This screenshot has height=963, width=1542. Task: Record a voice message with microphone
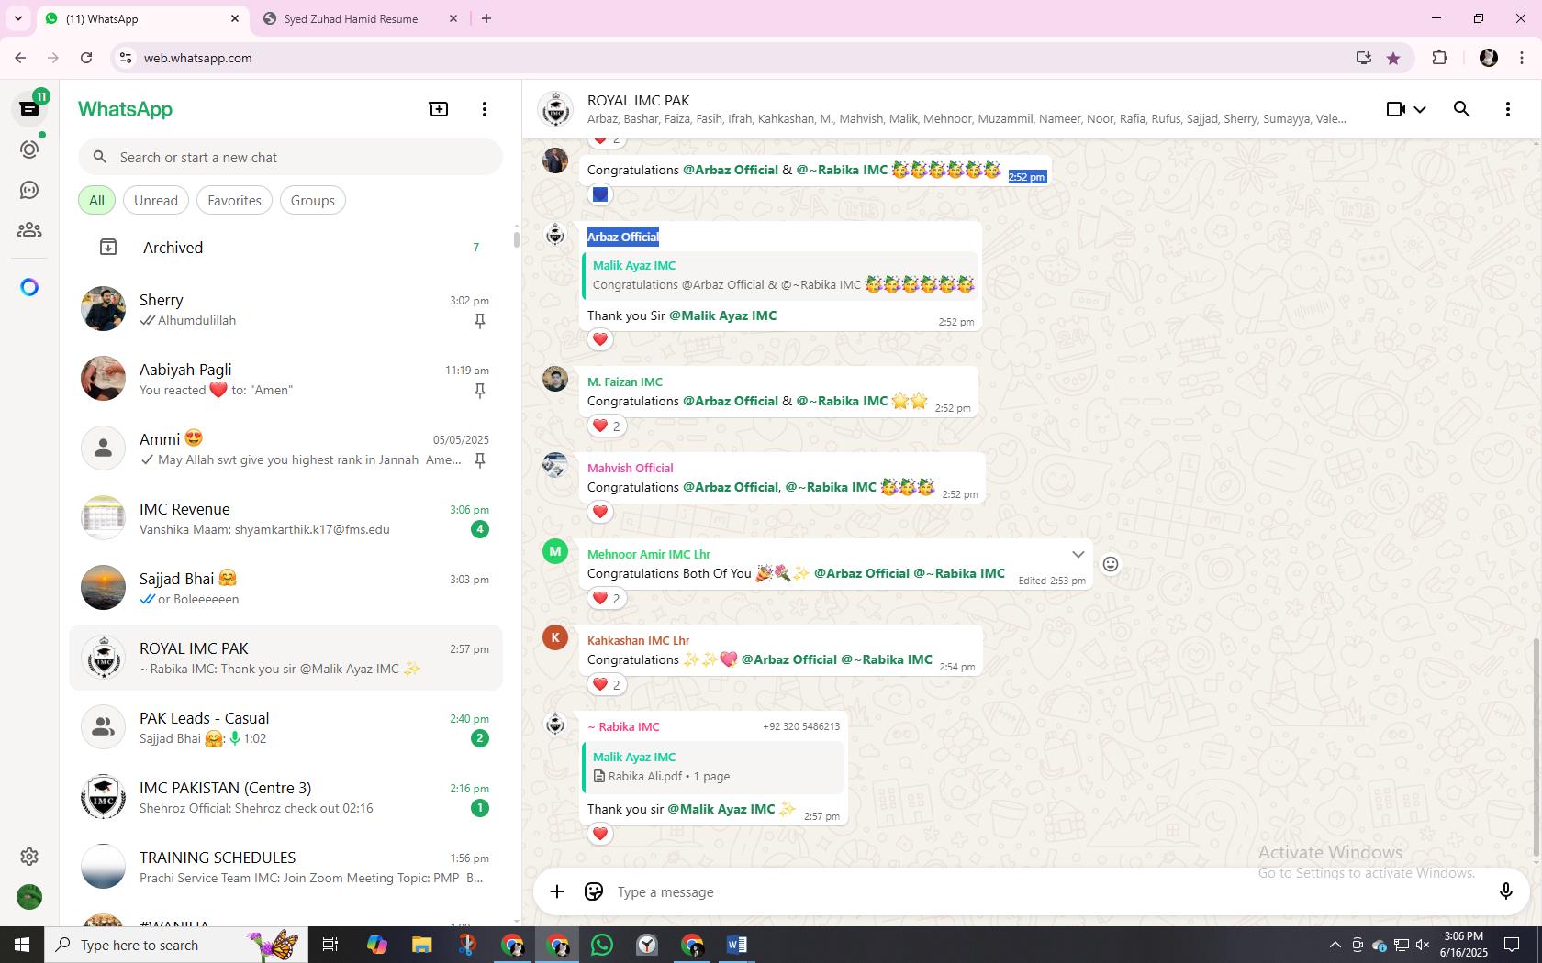coord(1505,891)
